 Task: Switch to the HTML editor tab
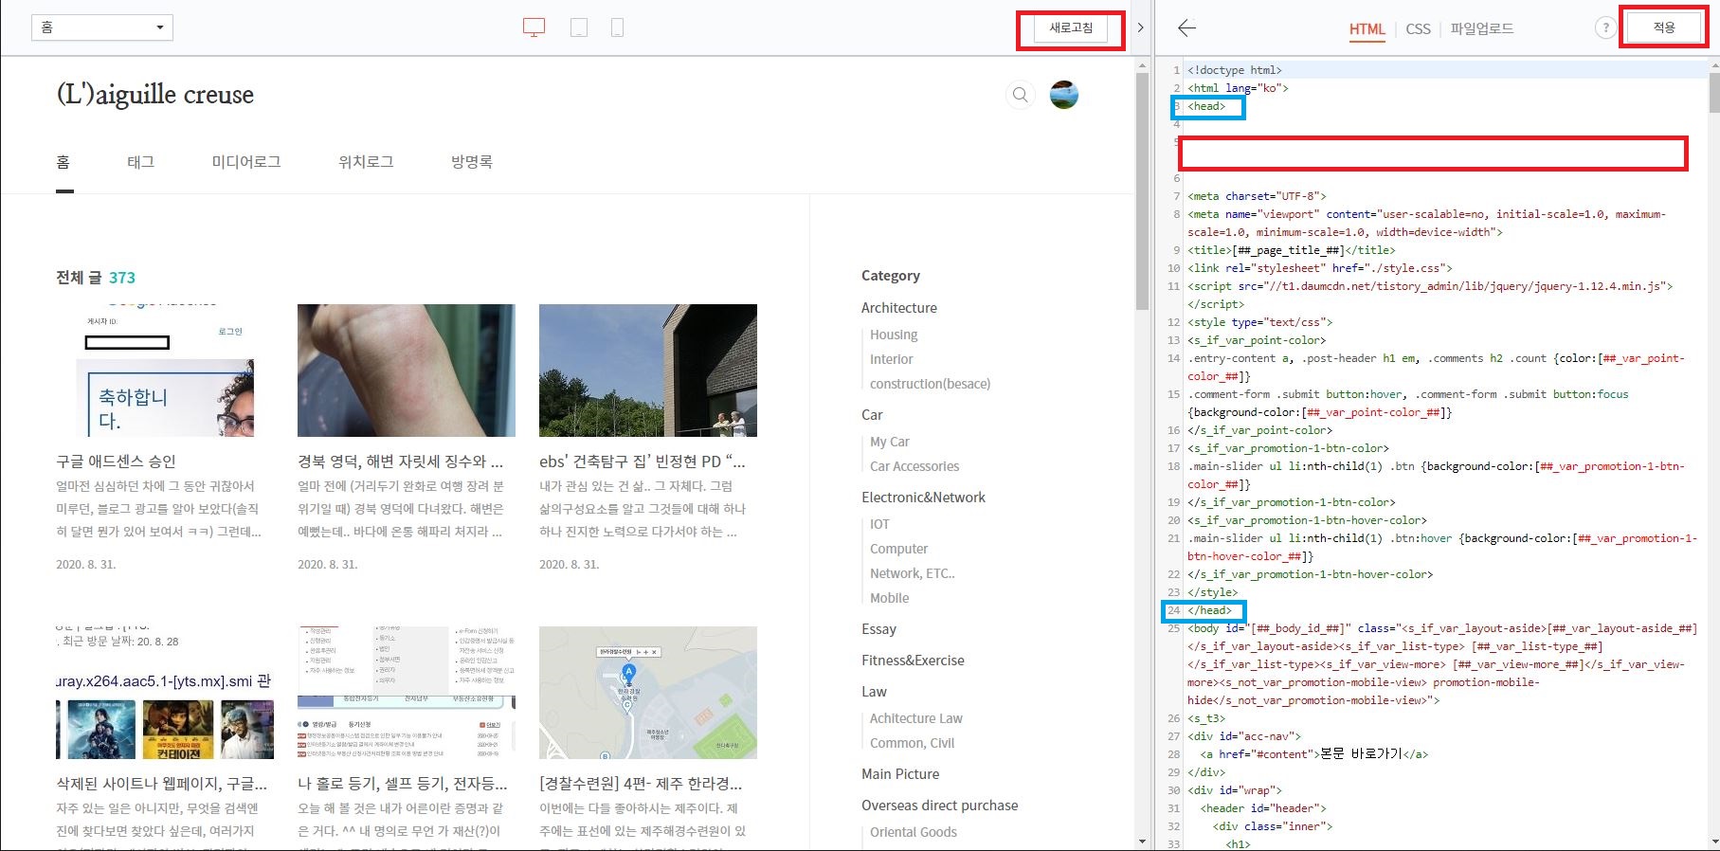(1367, 29)
